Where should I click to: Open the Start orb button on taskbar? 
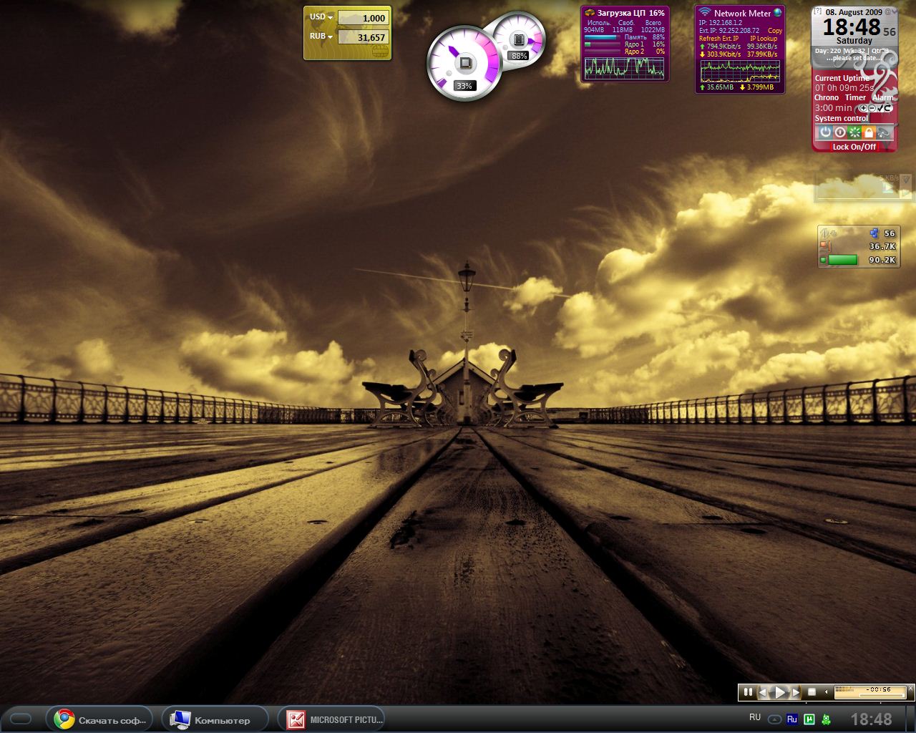click(21, 719)
